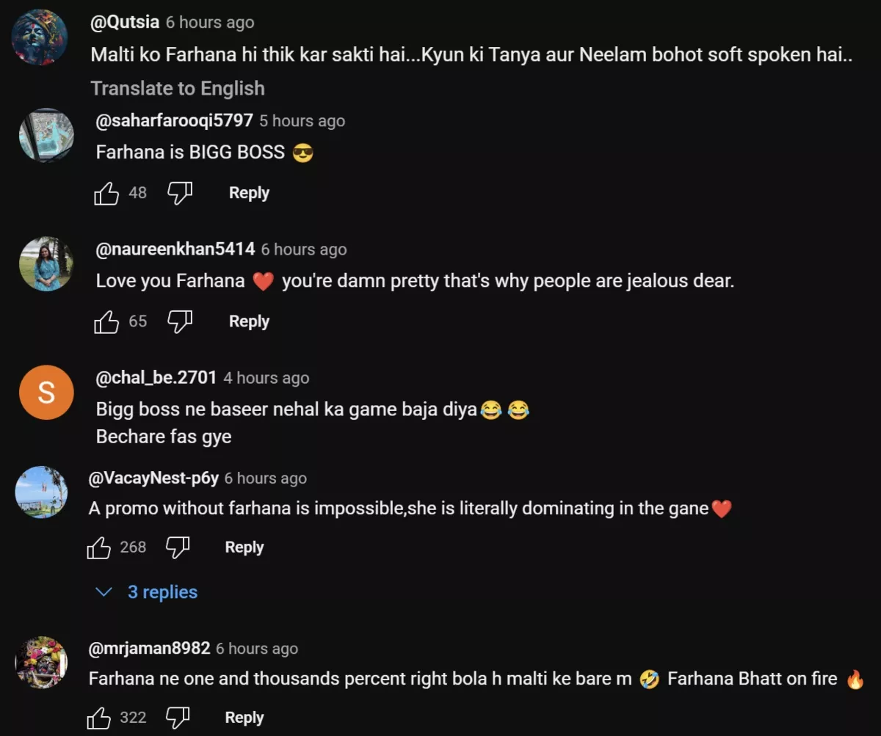The height and width of the screenshot is (736, 881).
Task: Like @mrjaman8982's comment with 322 likes
Action: click(99, 718)
